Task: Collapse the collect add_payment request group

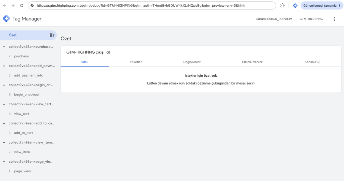Action: 4,66
